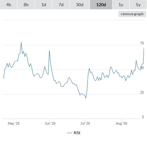This screenshot has width=147, height=141.
Task: Click the May '26 axis marker
Action: (14, 123)
